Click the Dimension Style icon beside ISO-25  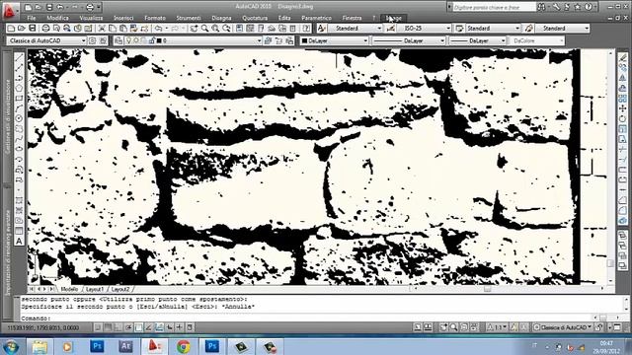coord(390,29)
